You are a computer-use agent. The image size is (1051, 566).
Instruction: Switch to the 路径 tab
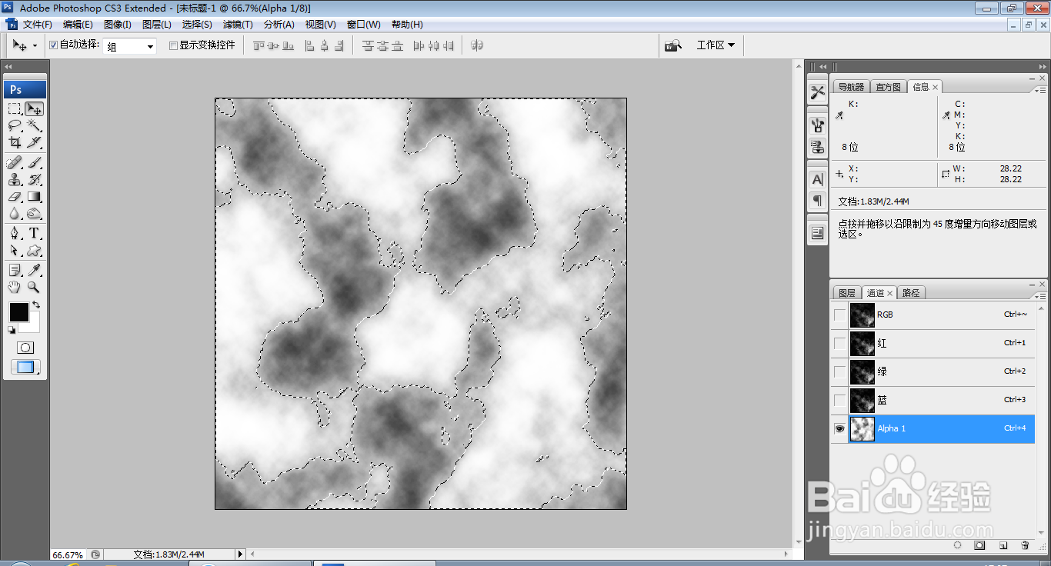coord(911,293)
